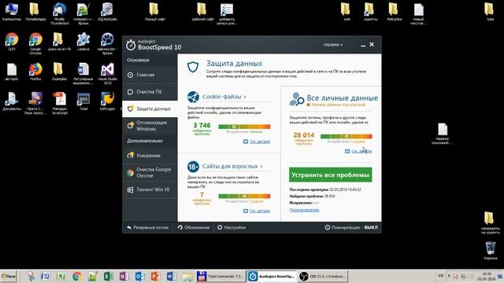Click the Сайты для взрослых impact severity bar
The image size is (504, 283).
(x=244, y=196)
